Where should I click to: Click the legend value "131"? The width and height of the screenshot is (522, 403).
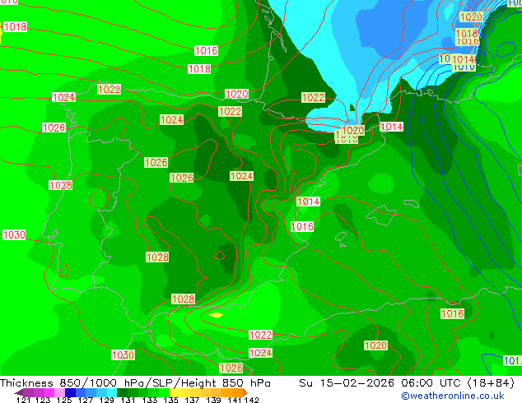128,400
